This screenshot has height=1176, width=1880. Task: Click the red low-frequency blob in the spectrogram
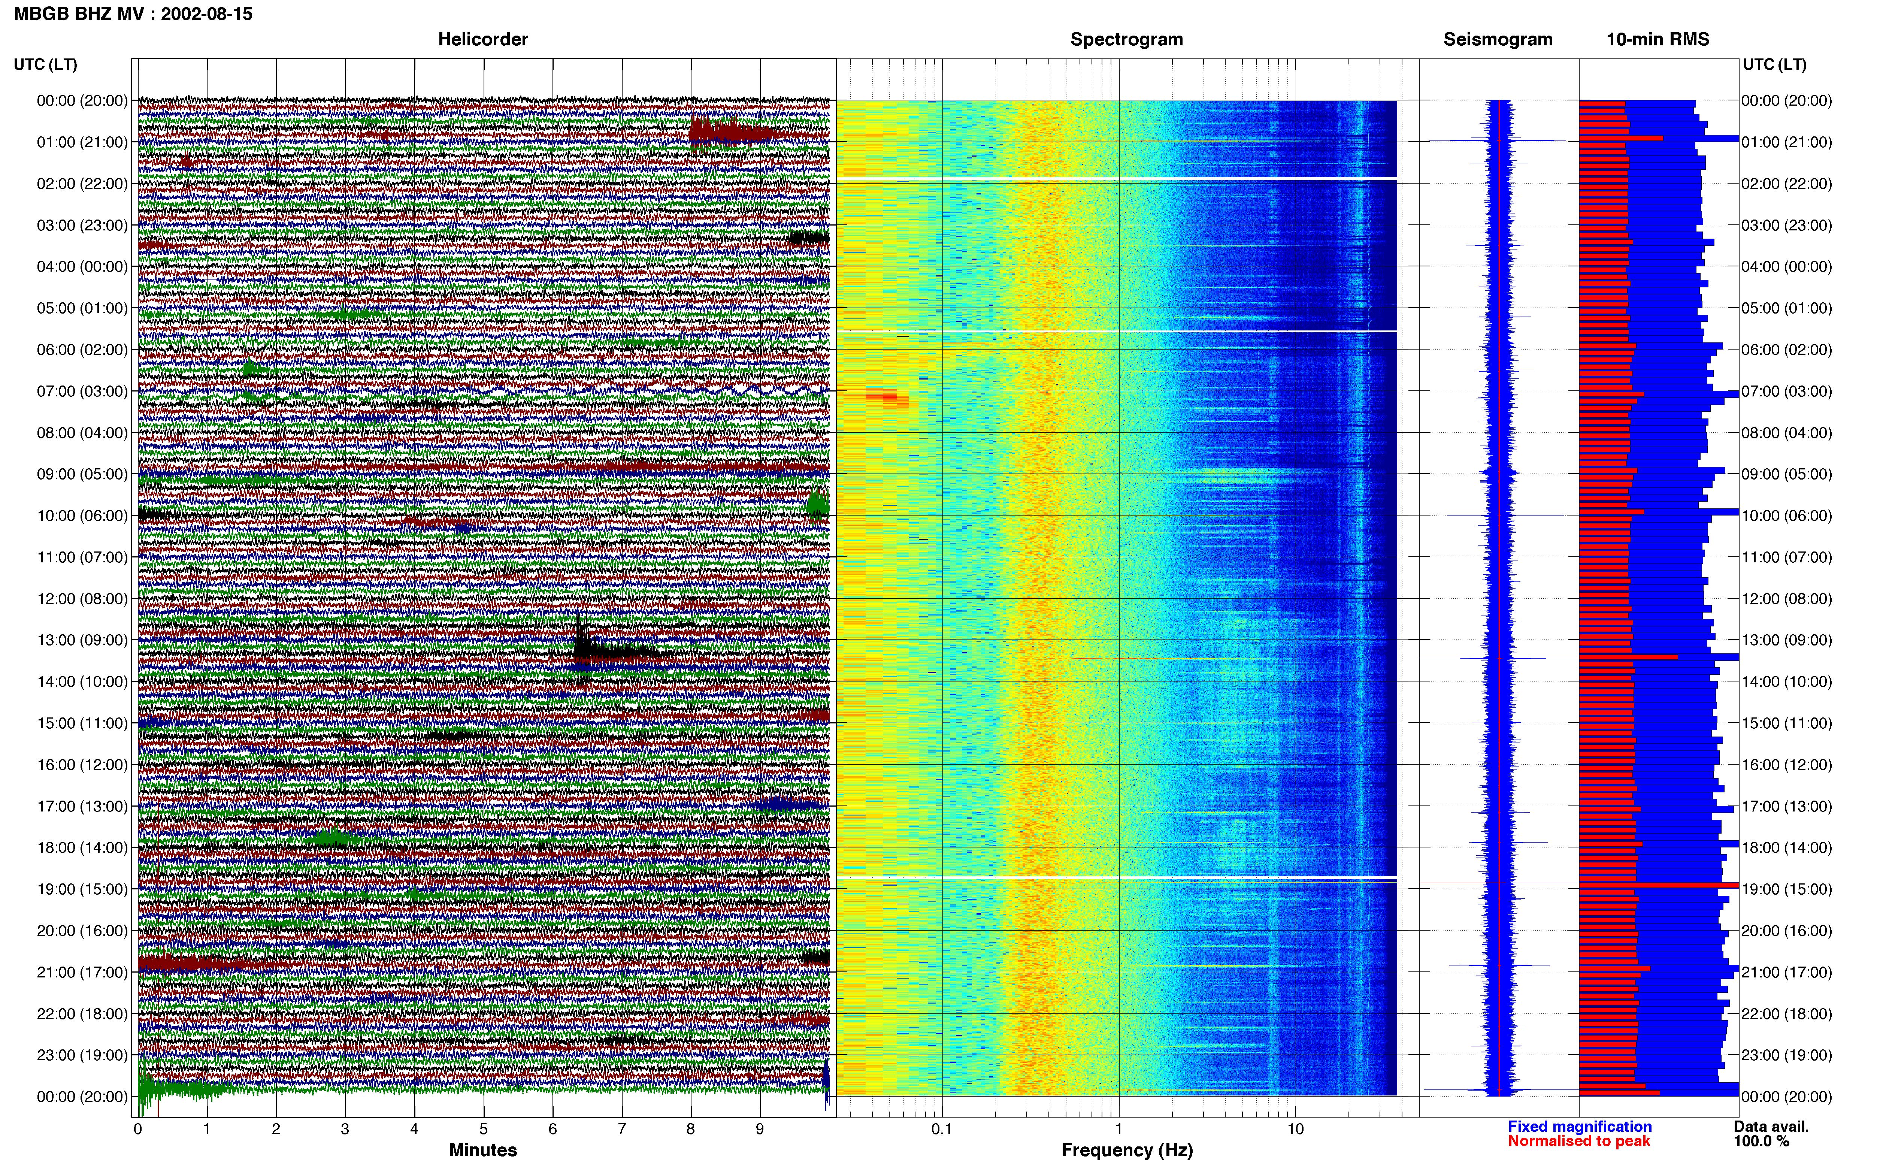[x=886, y=397]
